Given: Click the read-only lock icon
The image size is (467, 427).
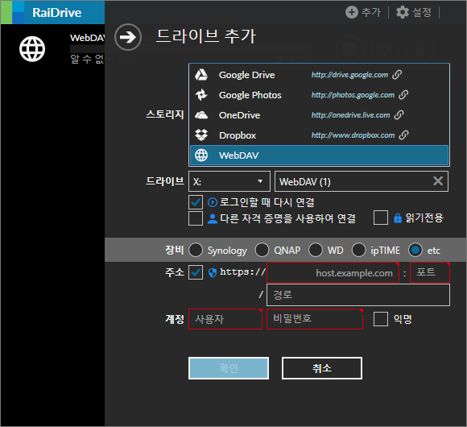Looking at the screenshot, I should coord(398,218).
